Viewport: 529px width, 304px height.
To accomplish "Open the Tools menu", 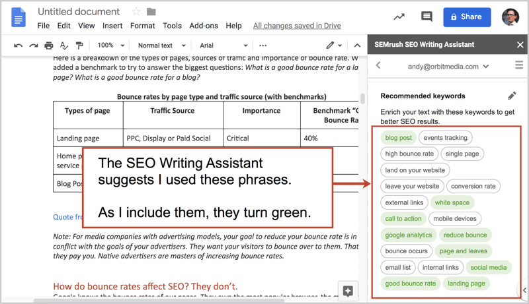I will 172,26.
